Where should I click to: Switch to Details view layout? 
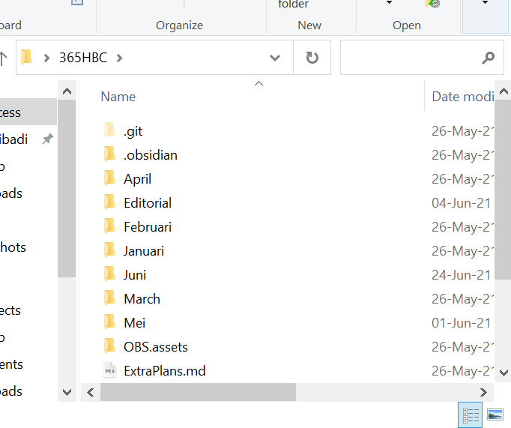pyautogui.click(x=471, y=415)
